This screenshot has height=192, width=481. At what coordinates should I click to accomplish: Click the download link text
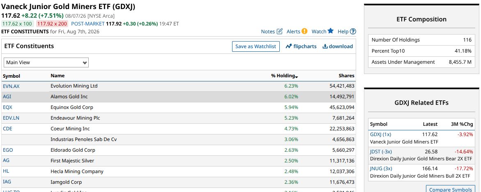click(341, 46)
